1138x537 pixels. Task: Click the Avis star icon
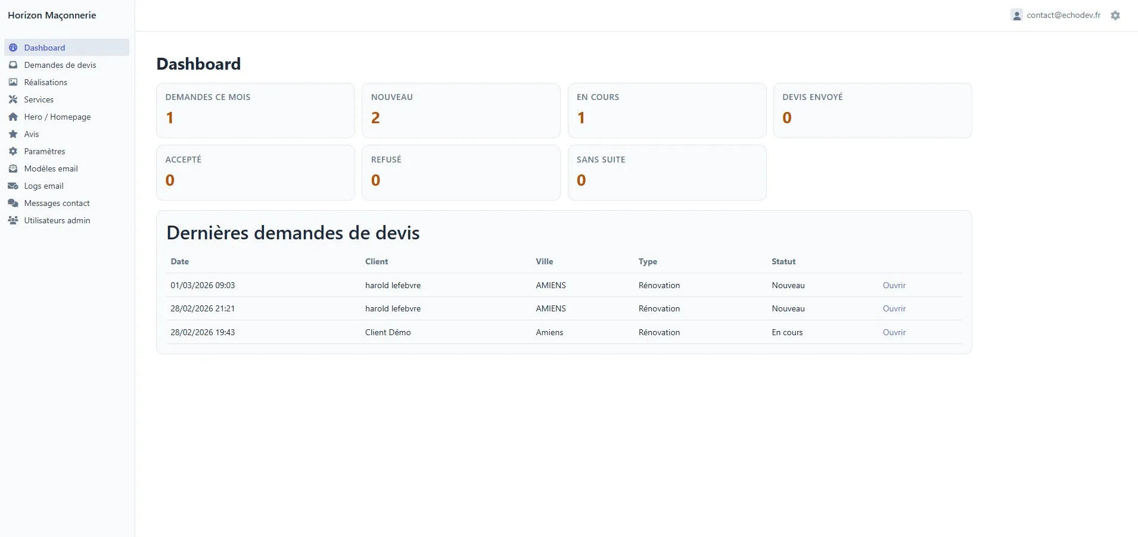tap(13, 134)
